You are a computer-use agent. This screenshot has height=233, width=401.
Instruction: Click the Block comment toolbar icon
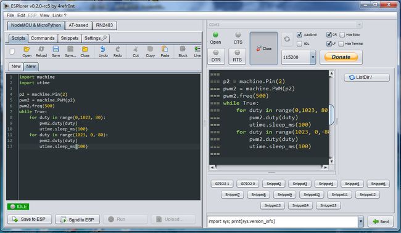click(183, 52)
